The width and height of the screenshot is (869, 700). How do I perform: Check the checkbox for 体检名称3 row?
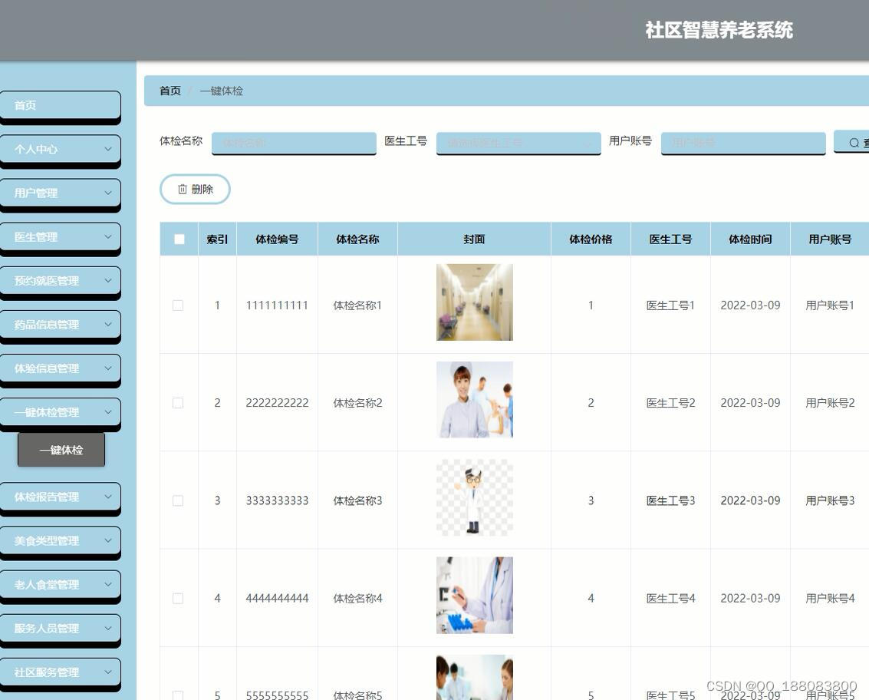(x=177, y=500)
